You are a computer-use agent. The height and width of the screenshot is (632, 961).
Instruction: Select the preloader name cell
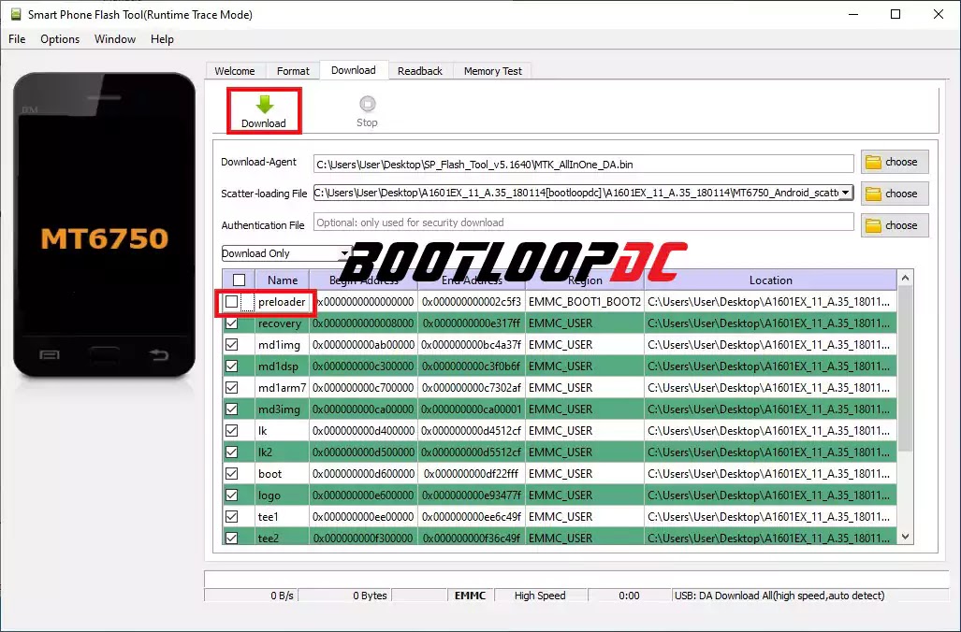coord(282,301)
